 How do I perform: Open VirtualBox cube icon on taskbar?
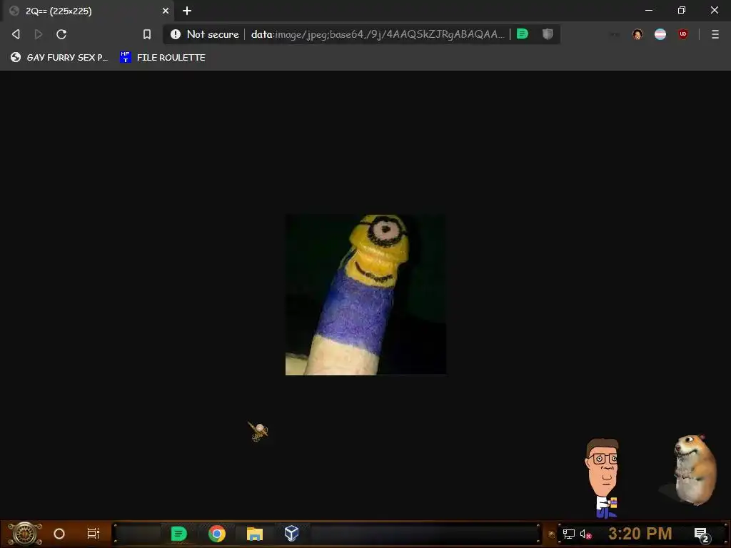pos(291,533)
